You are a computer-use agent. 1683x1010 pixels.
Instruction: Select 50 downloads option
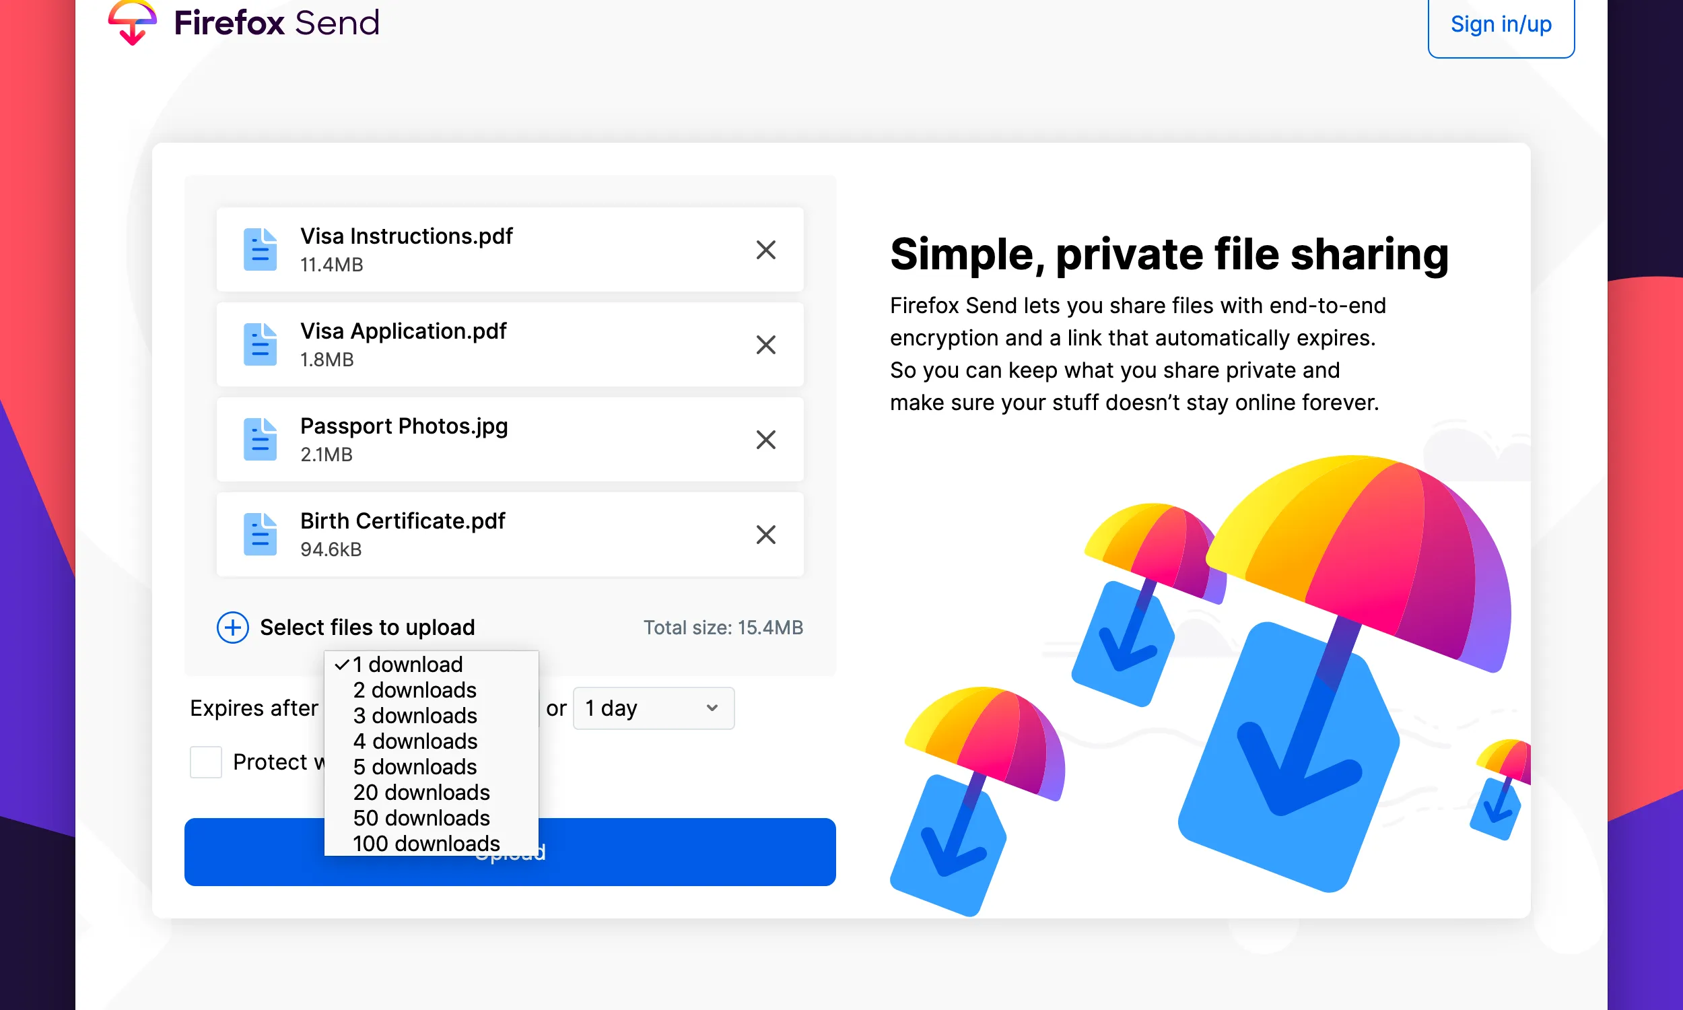(432, 818)
